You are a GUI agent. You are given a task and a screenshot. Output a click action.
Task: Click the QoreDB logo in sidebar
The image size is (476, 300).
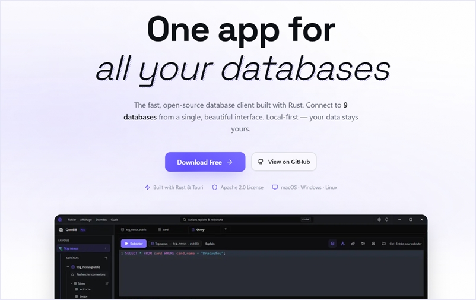coord(61,229)
